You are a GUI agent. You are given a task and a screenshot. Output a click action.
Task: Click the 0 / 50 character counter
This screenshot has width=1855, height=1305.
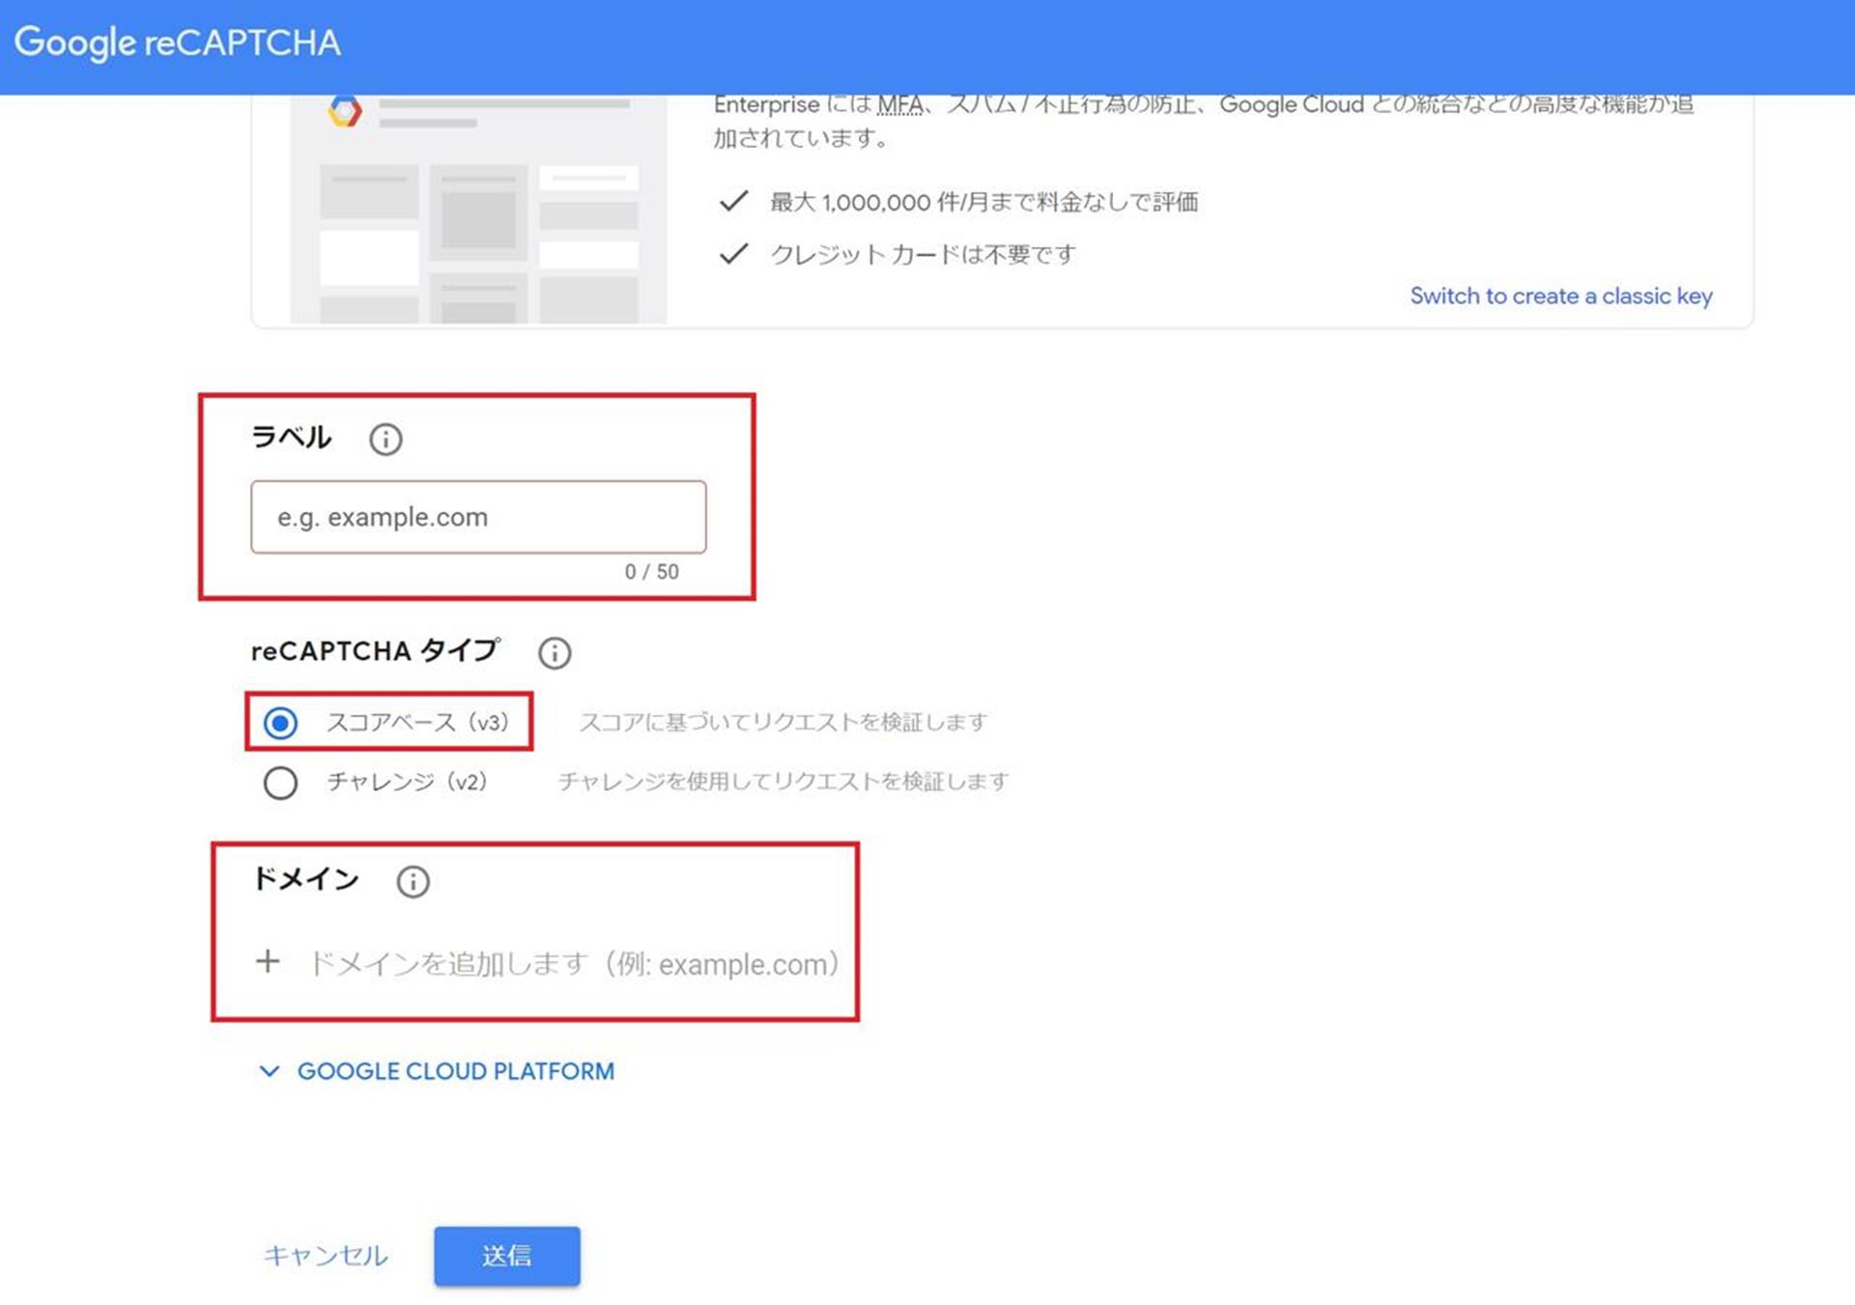pos(651,572)
